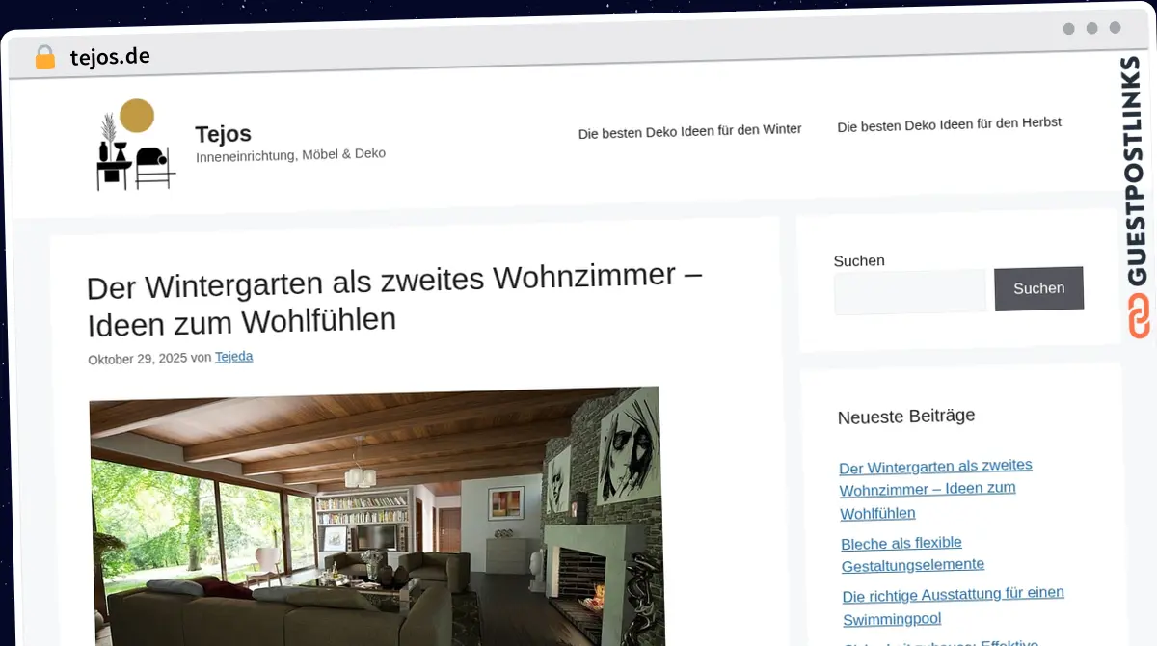Open 'Die besten Deko Ideen für den Winter' menu
The width and height of the screenshot is (1157, 646).
click(x=689, y=130)
